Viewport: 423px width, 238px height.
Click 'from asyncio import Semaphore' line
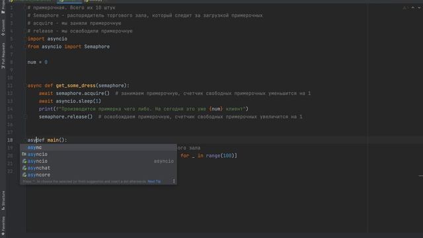pyautogui.click(x=69, y=47)
